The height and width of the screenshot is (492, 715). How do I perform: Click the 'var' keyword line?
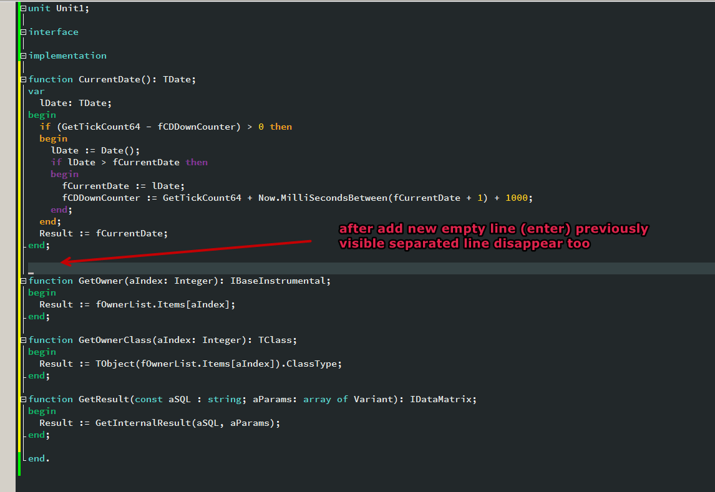(x=36, y=91)
